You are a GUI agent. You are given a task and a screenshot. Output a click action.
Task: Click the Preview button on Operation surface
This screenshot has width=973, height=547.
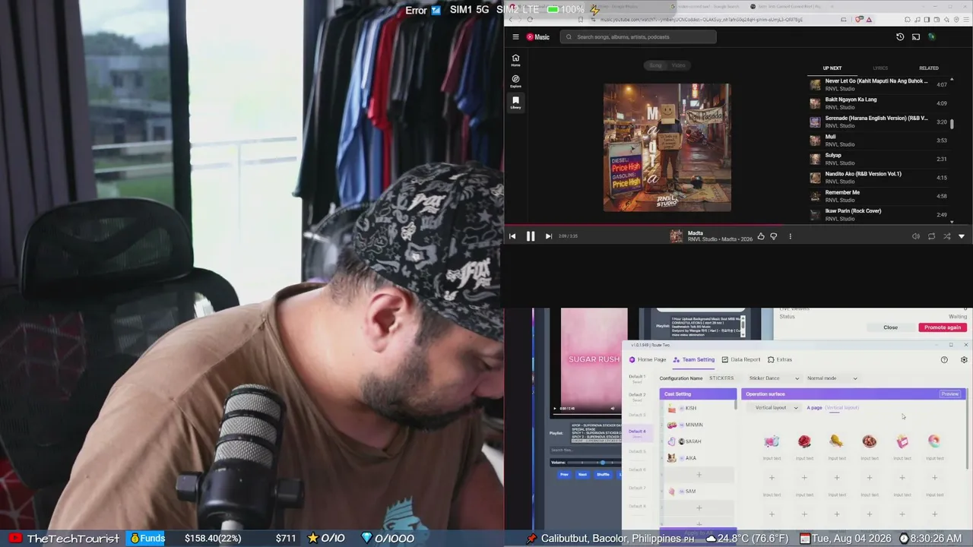pos(950,394)
